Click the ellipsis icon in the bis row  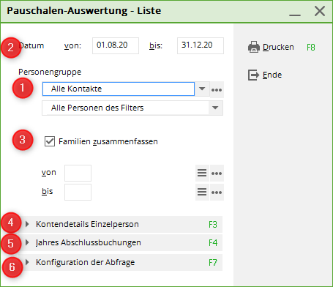coord(217,192)
